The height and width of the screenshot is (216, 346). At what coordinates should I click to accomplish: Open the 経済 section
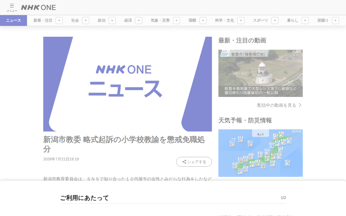[128, 21]
